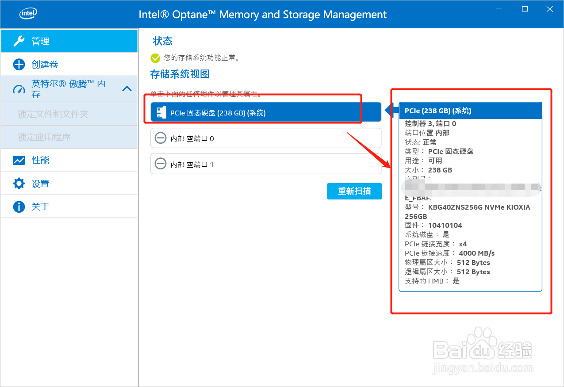
Task: Select PCIe 固态硬盘 (238 GB) (系统) device
Action: pyautogui.click(x=265, y=112)
